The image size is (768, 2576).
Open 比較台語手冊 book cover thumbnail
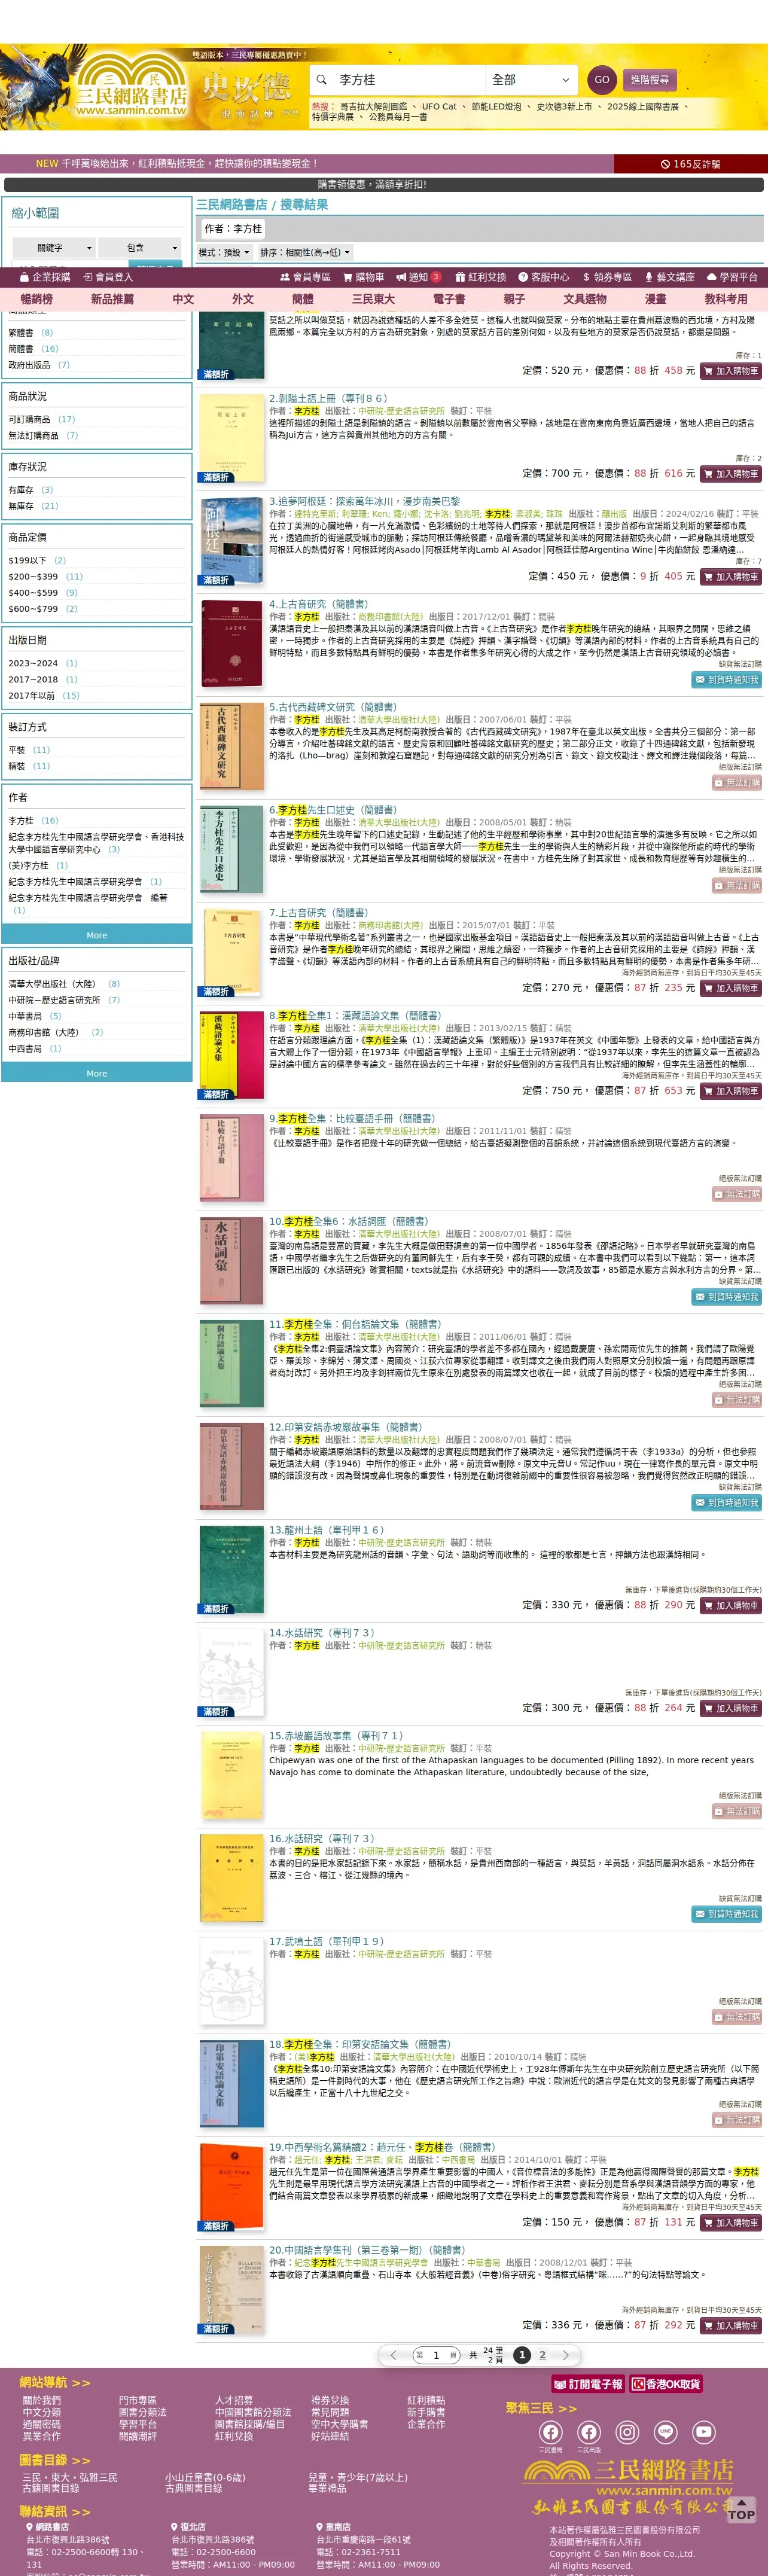coord(232,1159)
